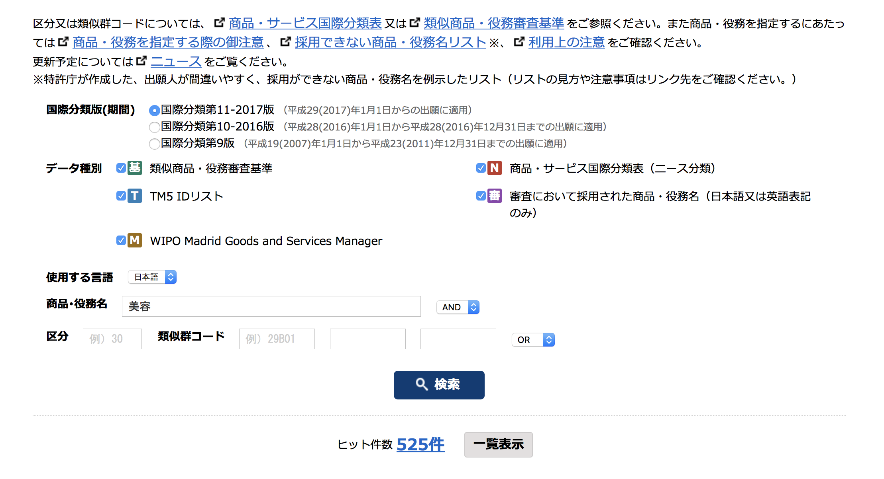
Task: Open the 525件 hit count link
Action: pyautogui.click(x=420, y=444)
